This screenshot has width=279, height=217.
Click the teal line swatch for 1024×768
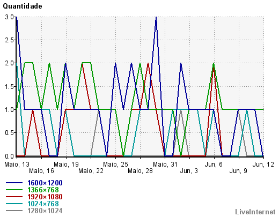(14, 204)
